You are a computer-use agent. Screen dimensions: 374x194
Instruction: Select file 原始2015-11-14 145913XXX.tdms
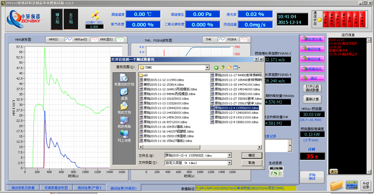point(164,118)
